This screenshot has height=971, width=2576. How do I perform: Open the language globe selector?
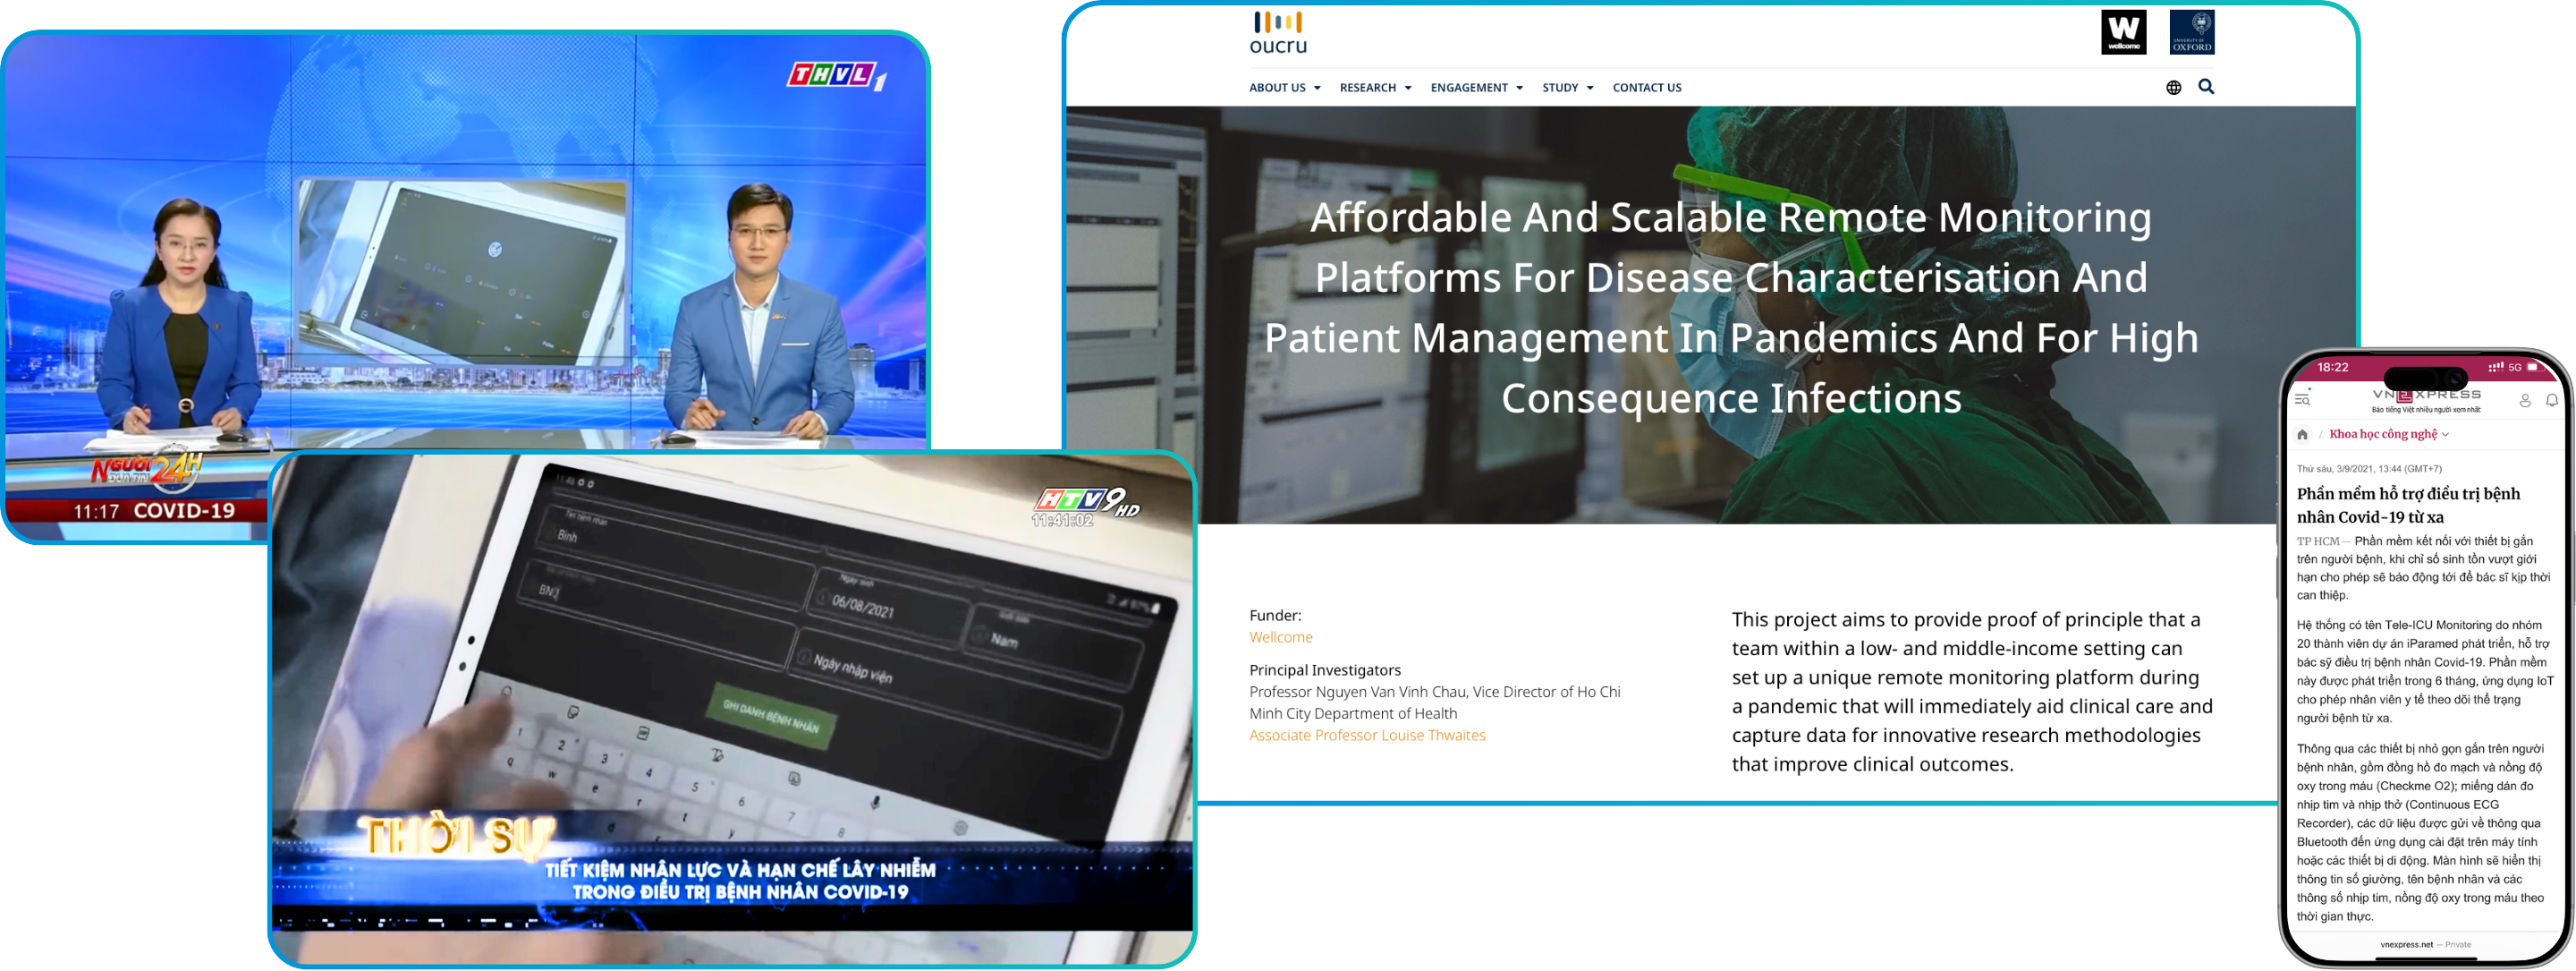pos(2173,88)
